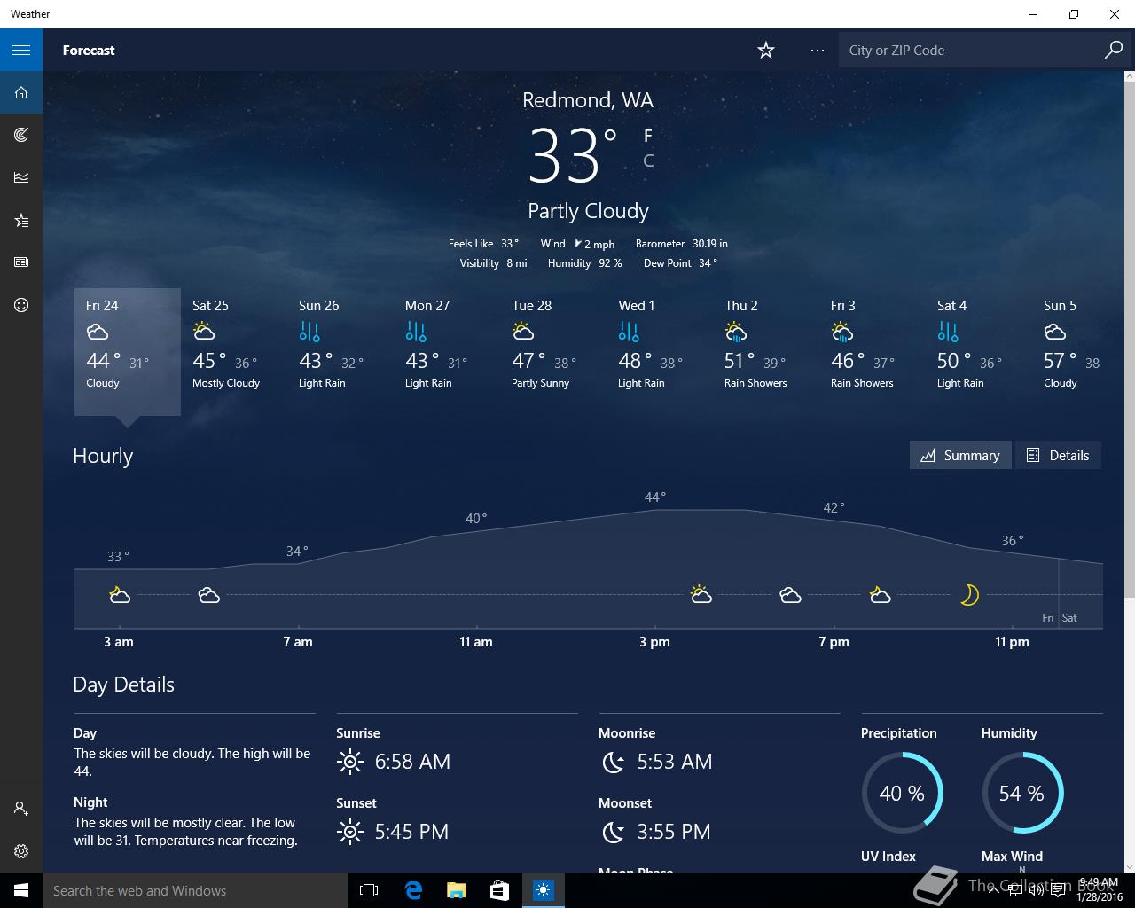Switch temperature units to Fahrenheit
Viewport: 1135px width, 908px height.
(x=648, y=136)
